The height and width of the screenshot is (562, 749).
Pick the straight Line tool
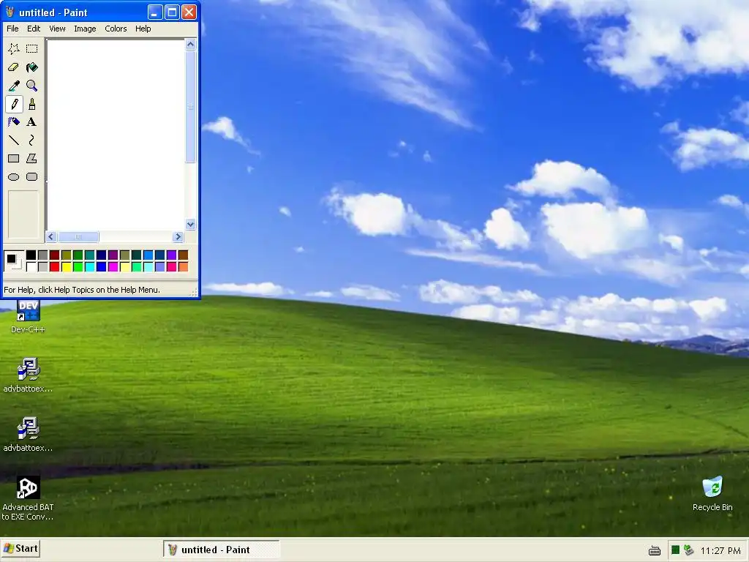click(14, 140)
